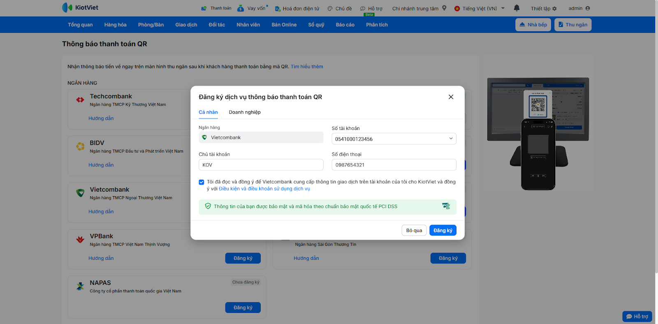
Task: Select the Cá nhân tab
Action: click(208, 112)
